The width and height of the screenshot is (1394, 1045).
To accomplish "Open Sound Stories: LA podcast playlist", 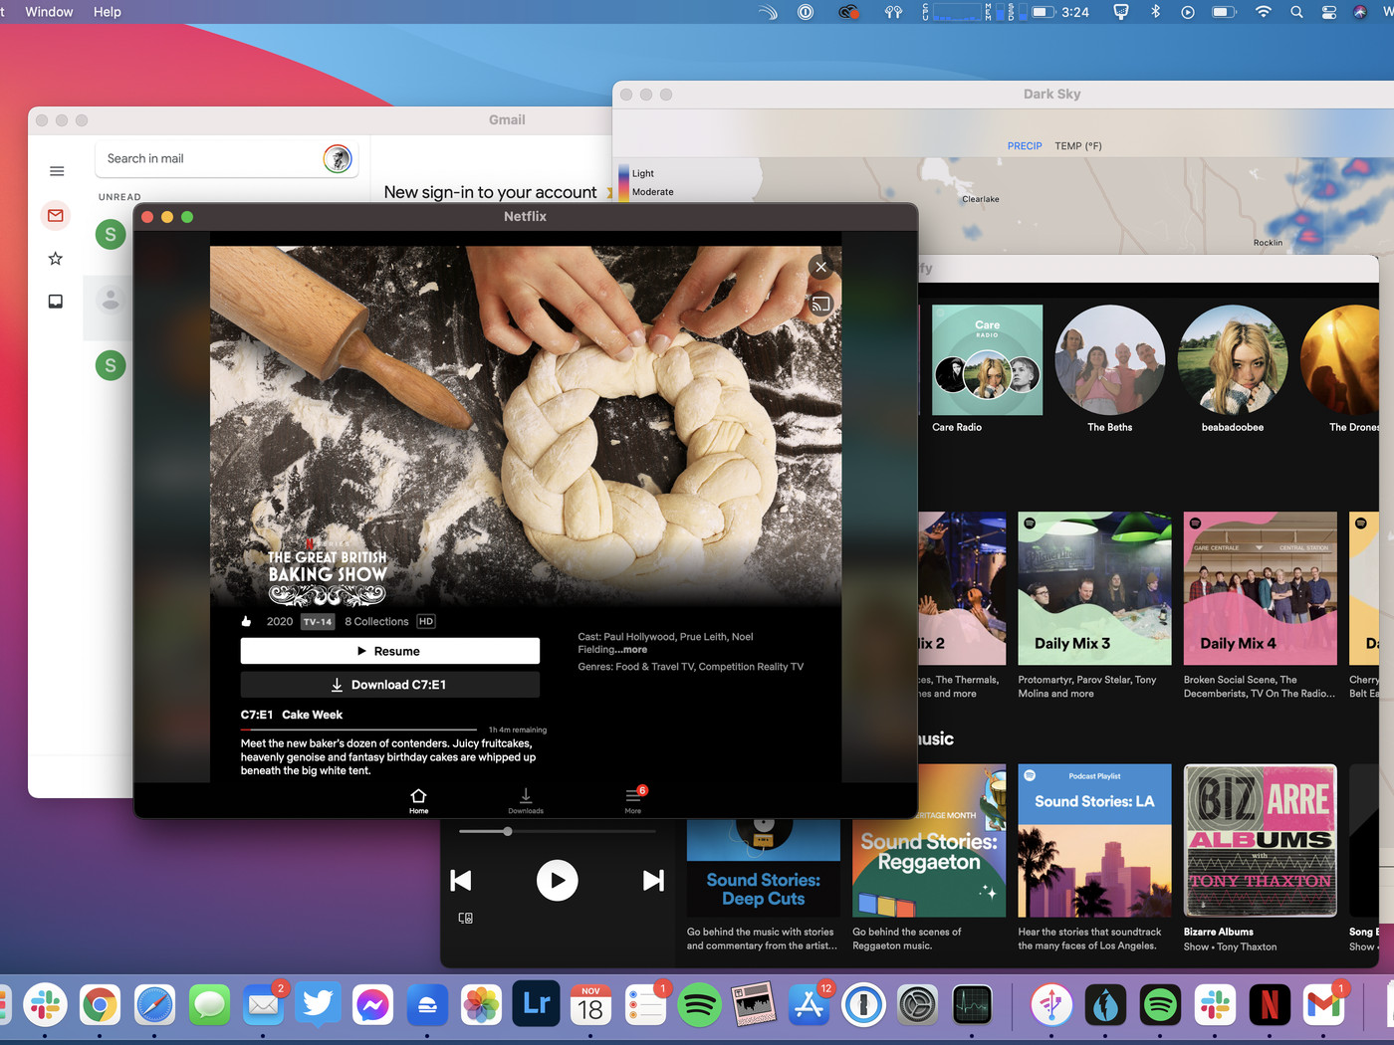I will click(1095, 841).
